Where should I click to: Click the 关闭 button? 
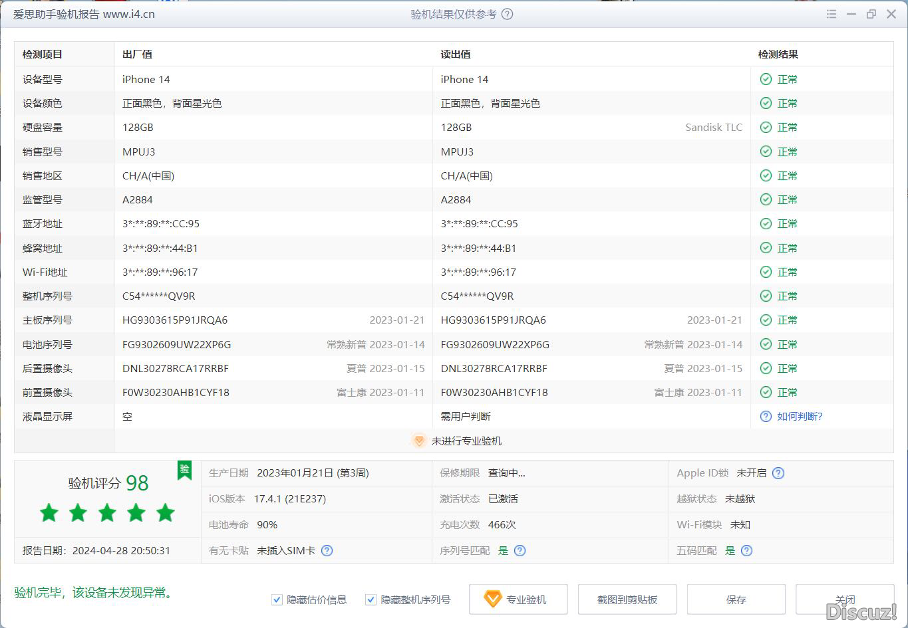(845, 599)
